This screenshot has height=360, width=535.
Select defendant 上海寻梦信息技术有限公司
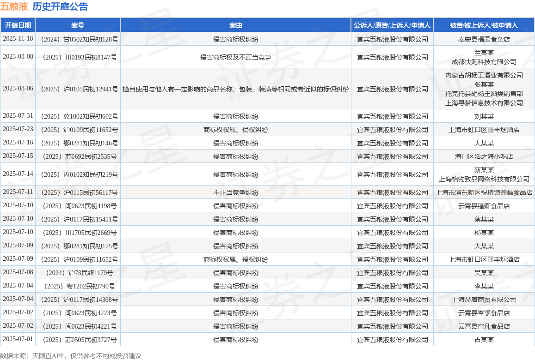[484, 102]
